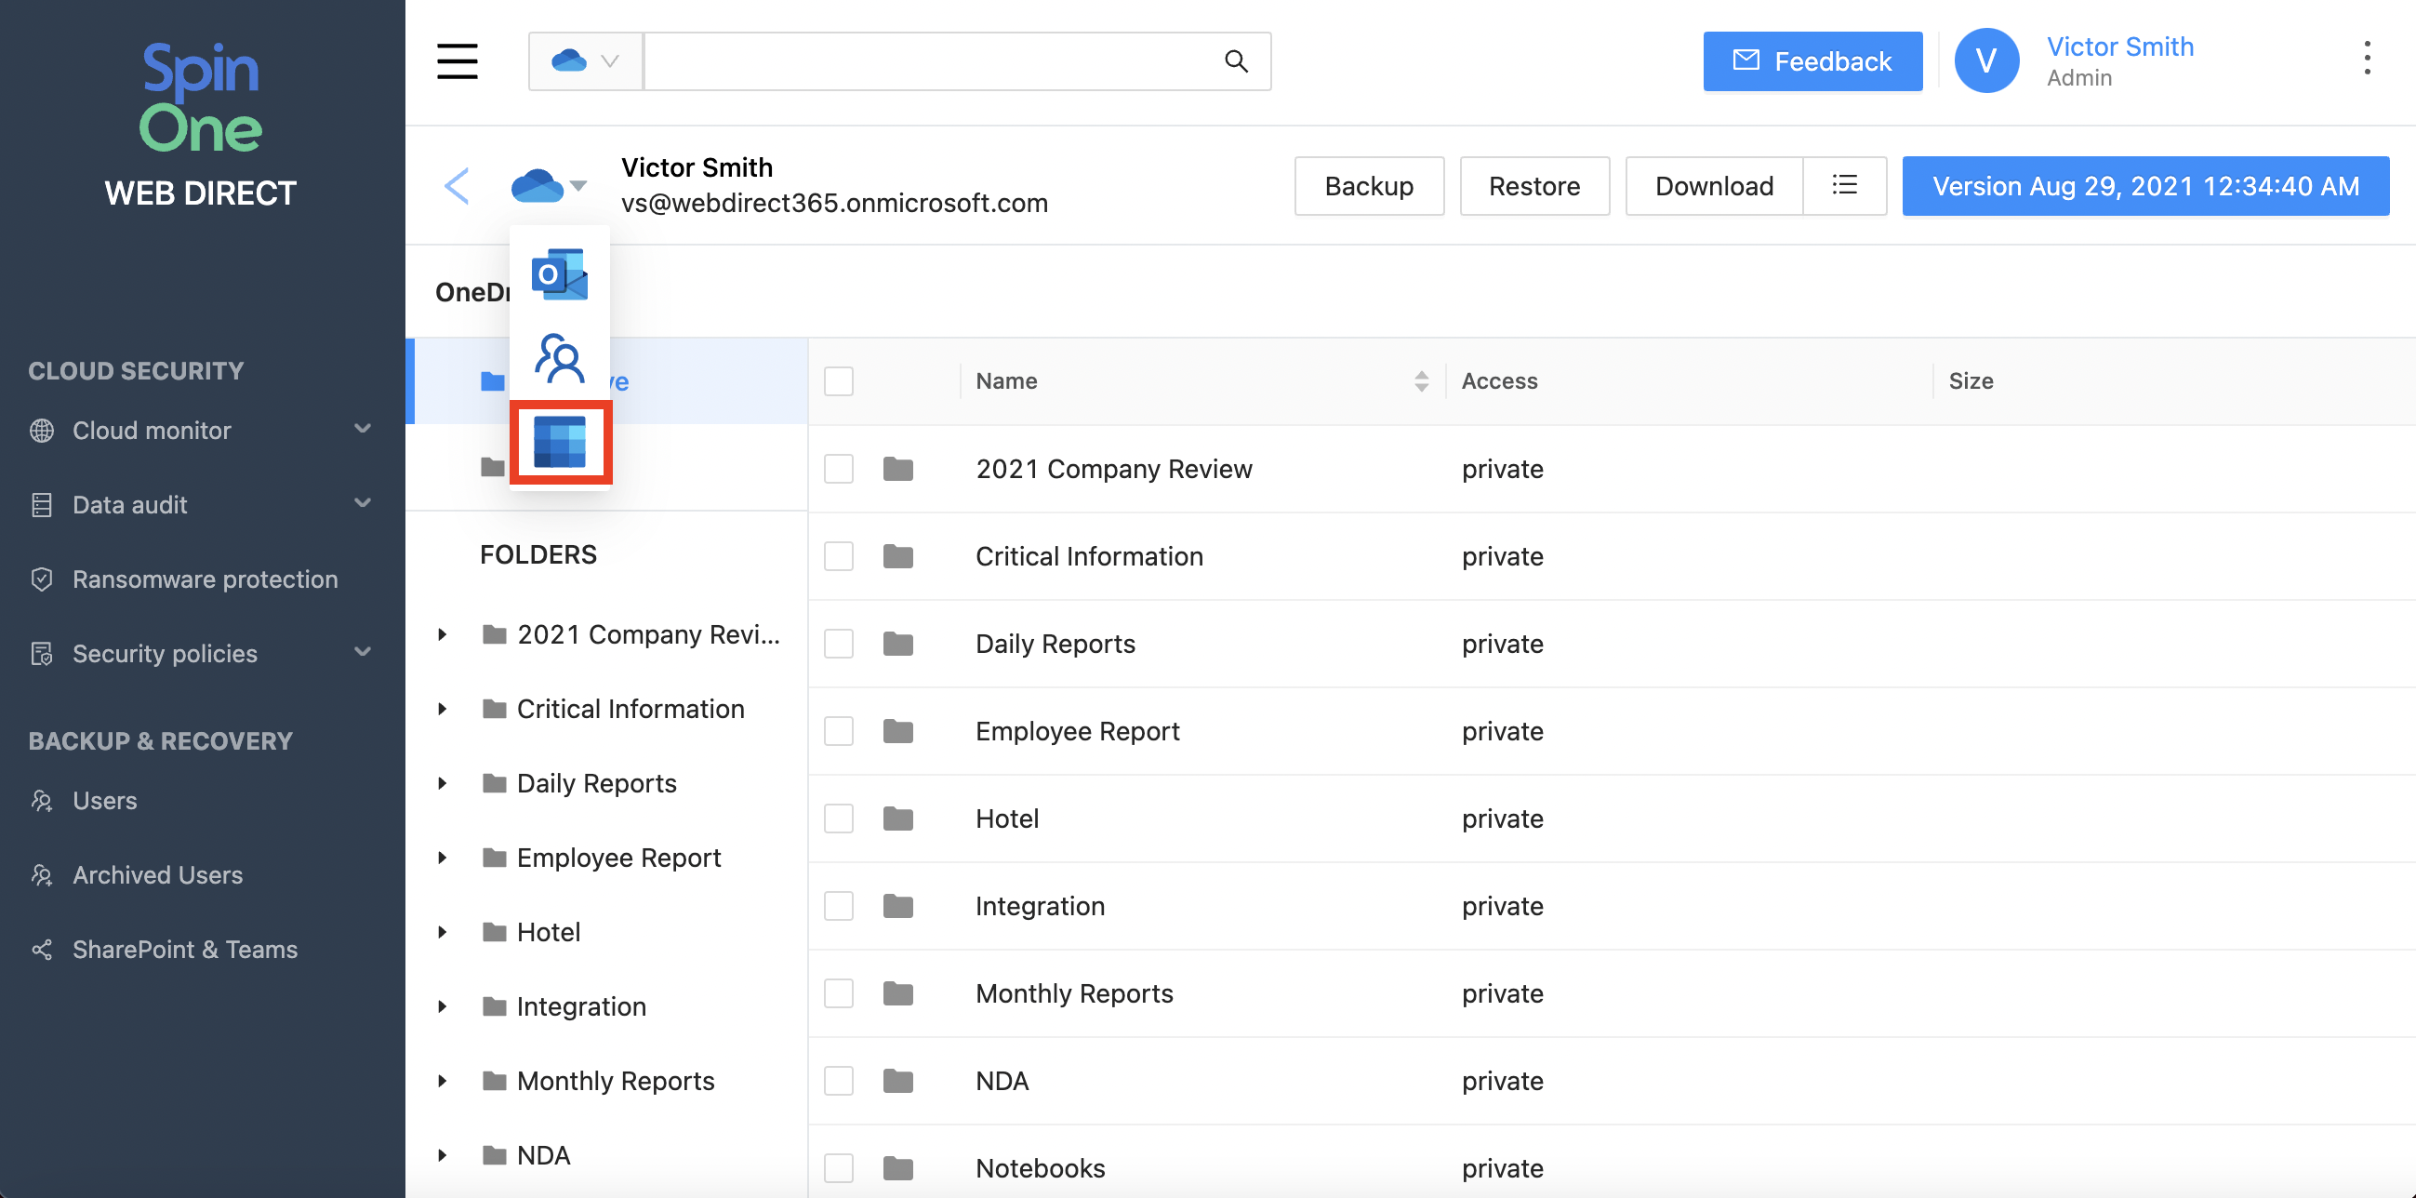Toggle the select-all header checkbox
The image size is (2416, 1198).
[x=839, y=380]
